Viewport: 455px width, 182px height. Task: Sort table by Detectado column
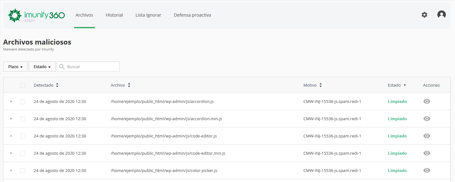pos(46,85)
